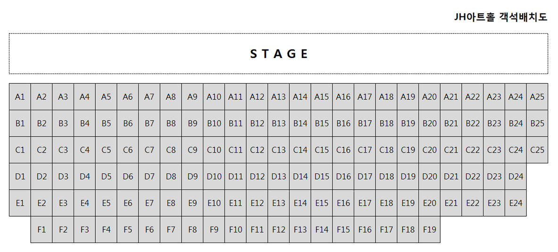Click the STAGE area
The height and width of the screenshot is (252, 558).
(279, 54)
